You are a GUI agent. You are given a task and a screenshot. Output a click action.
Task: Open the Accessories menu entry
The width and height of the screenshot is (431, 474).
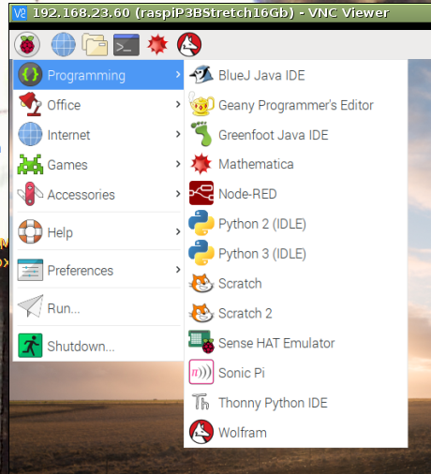pyautogui.click(x=98, y=194)
